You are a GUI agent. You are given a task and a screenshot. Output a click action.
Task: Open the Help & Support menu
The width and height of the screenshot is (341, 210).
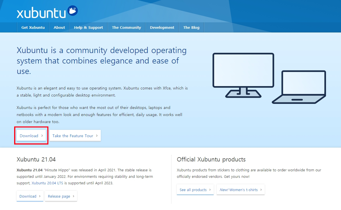click(x=89, y=27)
